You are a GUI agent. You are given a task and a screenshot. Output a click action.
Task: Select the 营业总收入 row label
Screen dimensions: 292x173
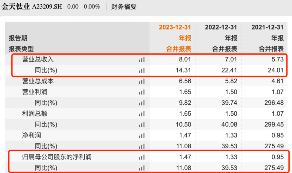(x=38, y=60)
